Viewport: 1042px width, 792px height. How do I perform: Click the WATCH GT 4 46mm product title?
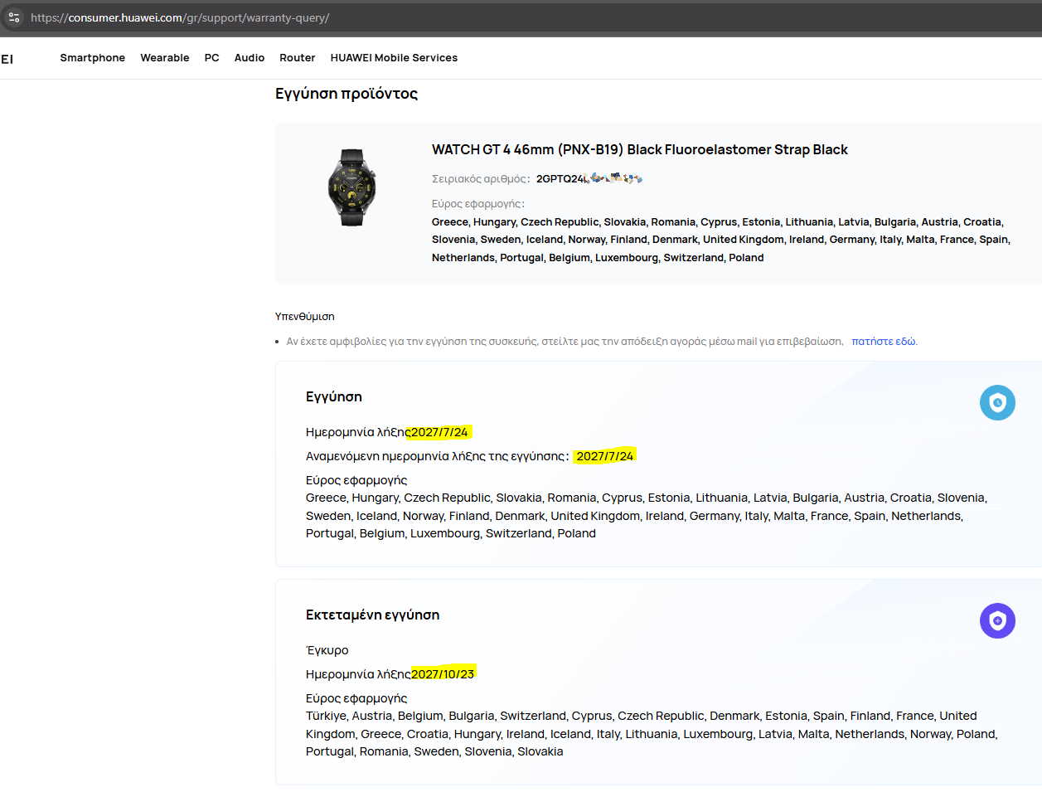click(640, 150)
